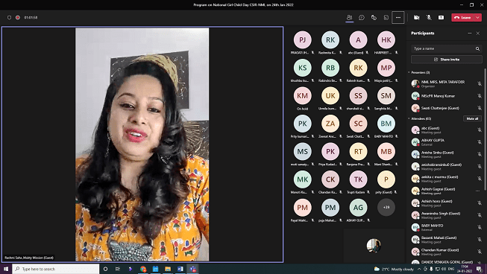Screen dimensions: 487x274
Task: Open the weather widget showing Mostly cloudy
Action: click(394, 269)
